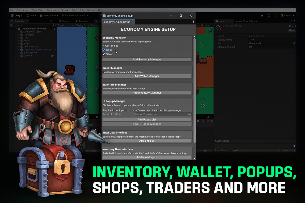This screenshot has width=305, height=203.
Task: Click the Display Name field containing Gold
Action: (272, 40)
